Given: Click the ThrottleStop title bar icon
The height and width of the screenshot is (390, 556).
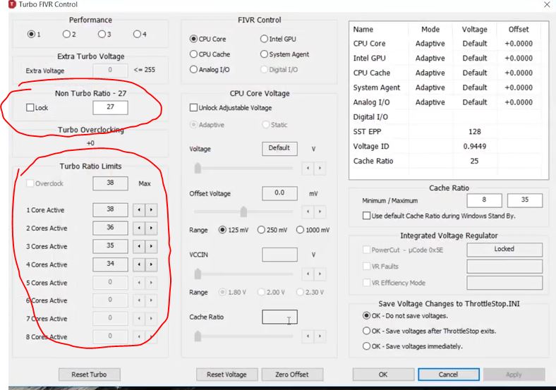Looking at the screenshot, I should click(x=12, y=4).
